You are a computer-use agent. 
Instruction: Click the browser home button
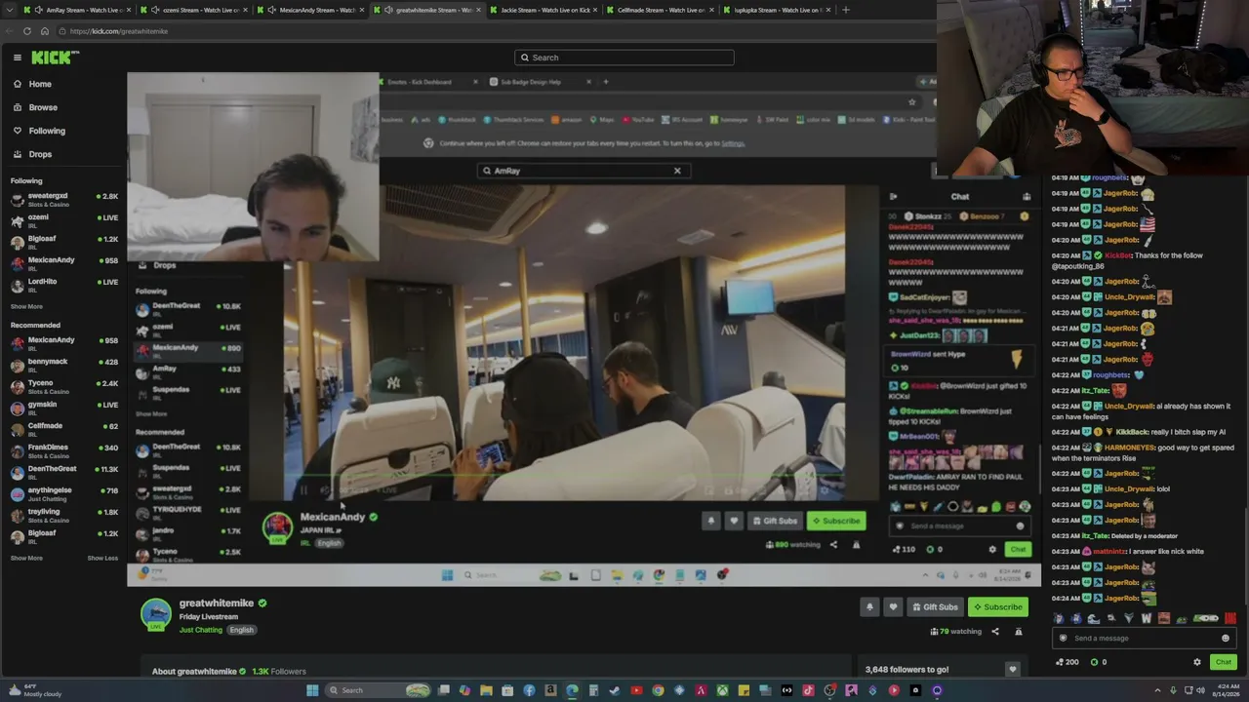tap(45, 31)
